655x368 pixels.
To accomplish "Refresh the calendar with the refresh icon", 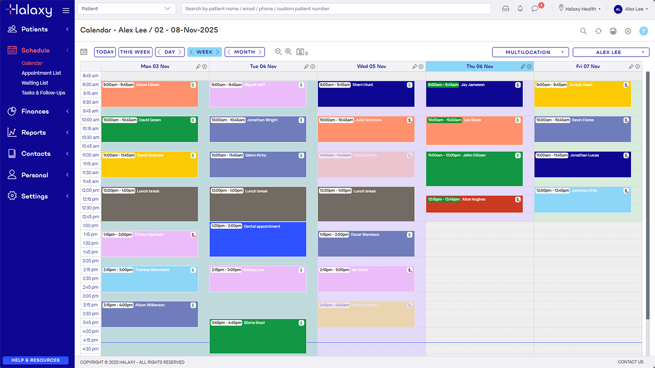I will 598,31.
